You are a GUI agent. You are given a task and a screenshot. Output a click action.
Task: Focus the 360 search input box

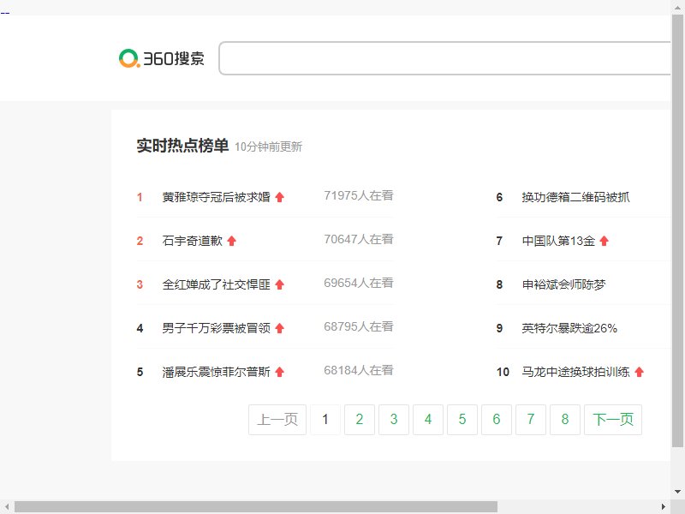click(x=444, y=58)
